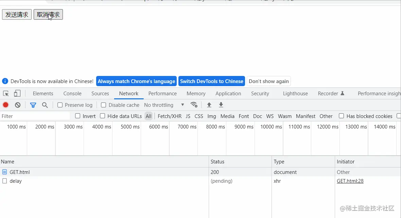Toggle the device toolbar icon
The width and height of the screenshot is (401, 218).
[x=17, y=94]
